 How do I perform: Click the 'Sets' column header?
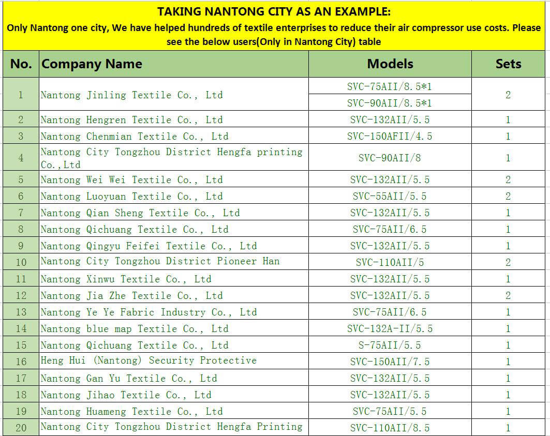[508, 64]
